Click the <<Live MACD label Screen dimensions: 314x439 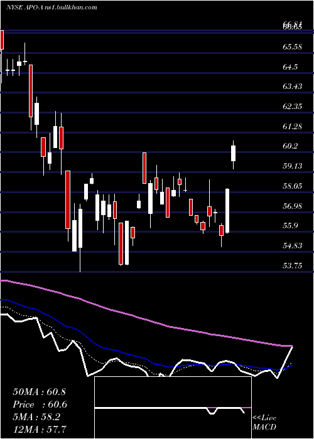(x=264, y=422)
